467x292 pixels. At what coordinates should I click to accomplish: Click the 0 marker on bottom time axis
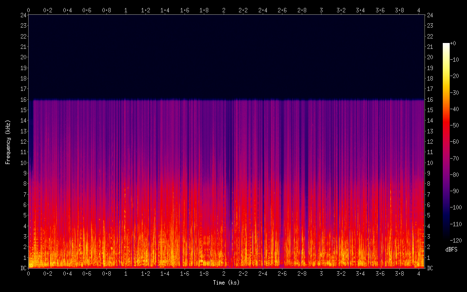[x=29, y=273]
